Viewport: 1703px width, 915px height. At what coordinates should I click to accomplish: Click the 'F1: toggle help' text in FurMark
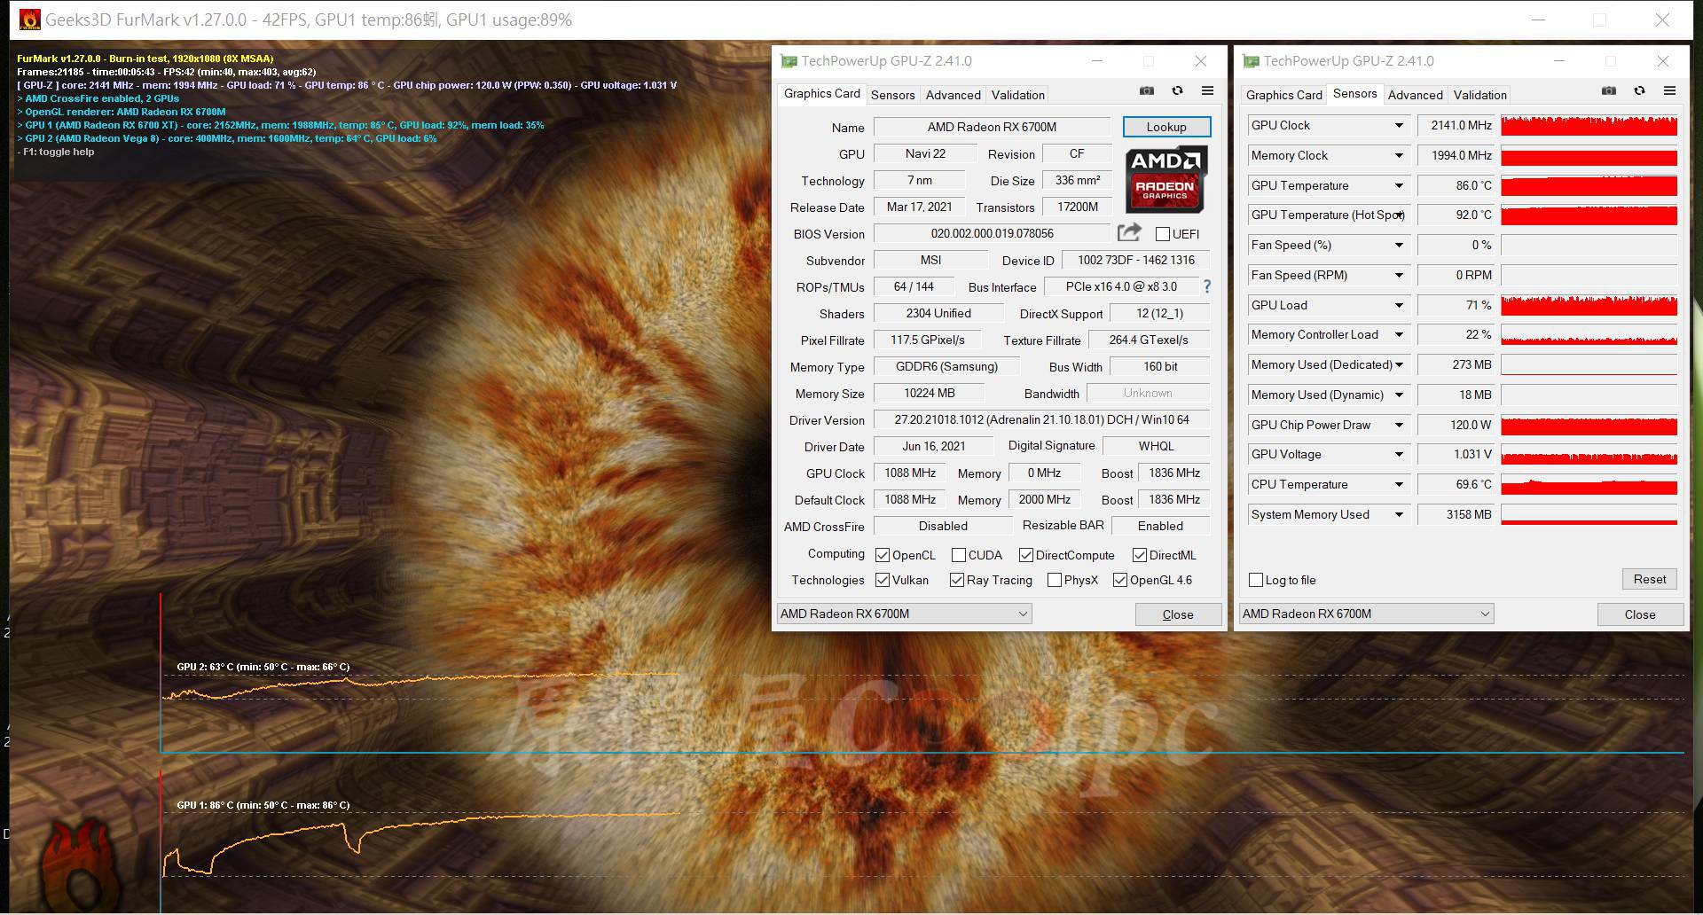coord(59,152)
